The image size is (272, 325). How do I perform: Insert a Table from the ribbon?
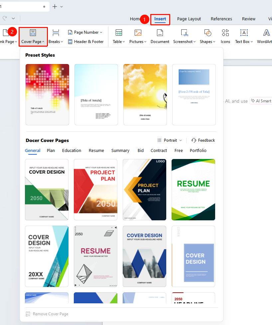[119, 37]
